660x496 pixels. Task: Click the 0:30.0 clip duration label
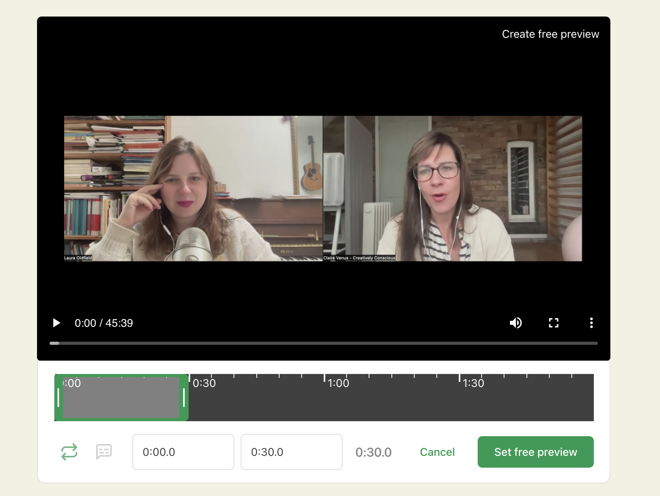coord(373,452)
